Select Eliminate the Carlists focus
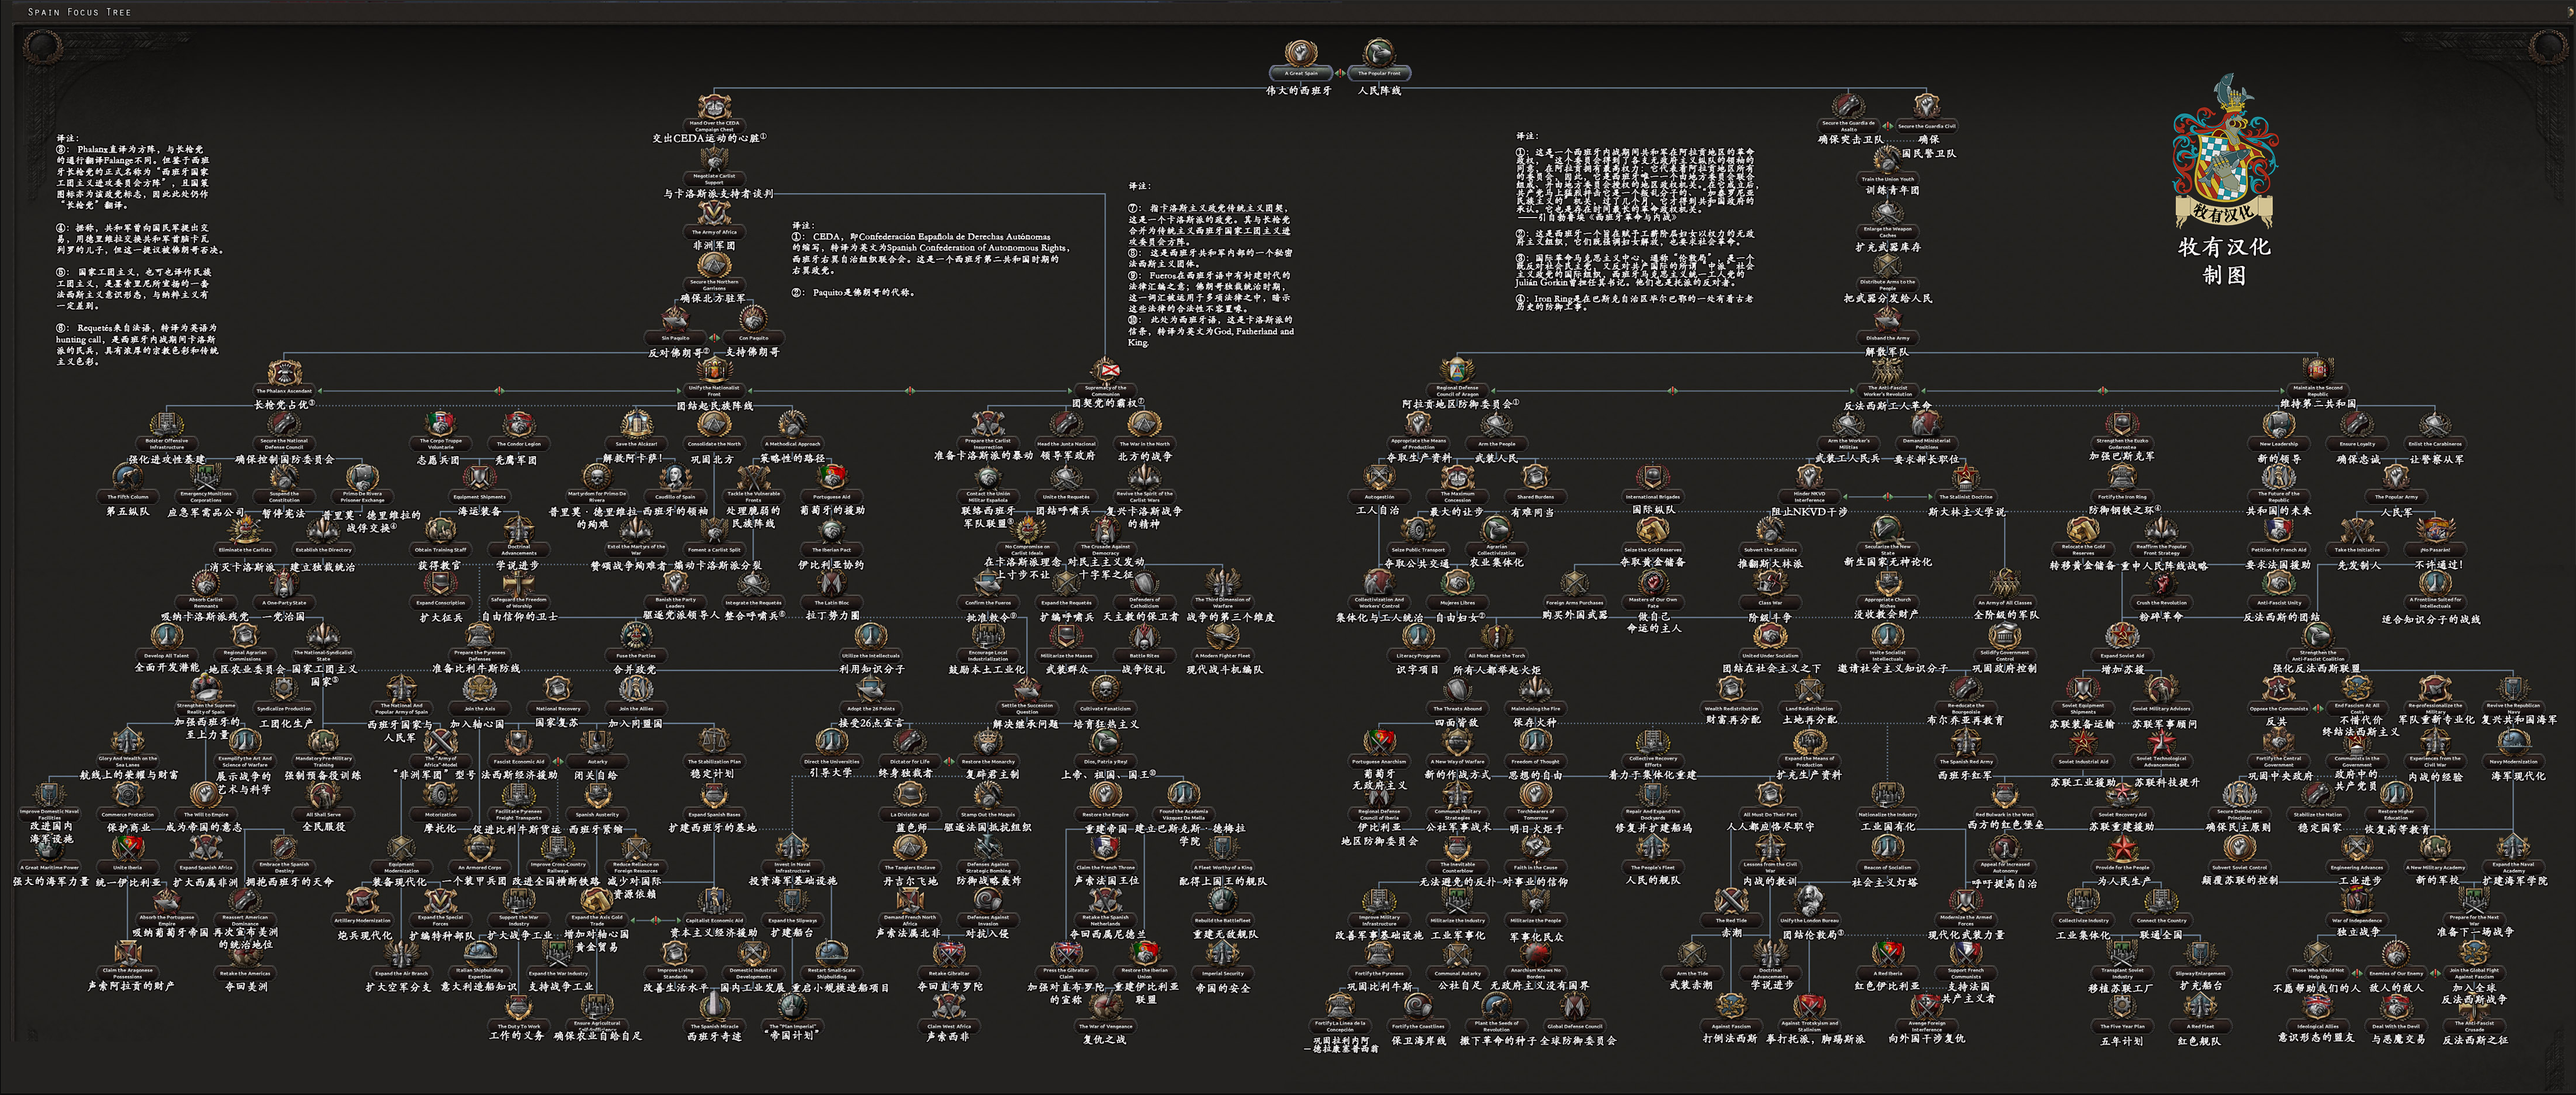The width and height of the screenshot is (2576, 1095). 245,536
